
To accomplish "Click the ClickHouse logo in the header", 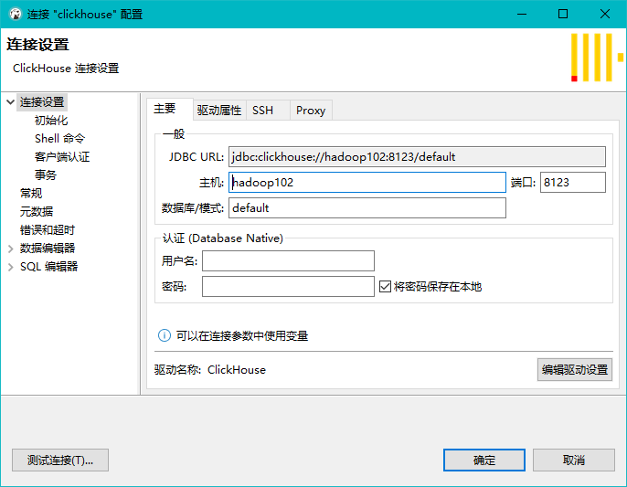I will 597,58.
